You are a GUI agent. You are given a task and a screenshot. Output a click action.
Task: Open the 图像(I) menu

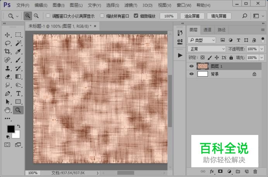58,5
